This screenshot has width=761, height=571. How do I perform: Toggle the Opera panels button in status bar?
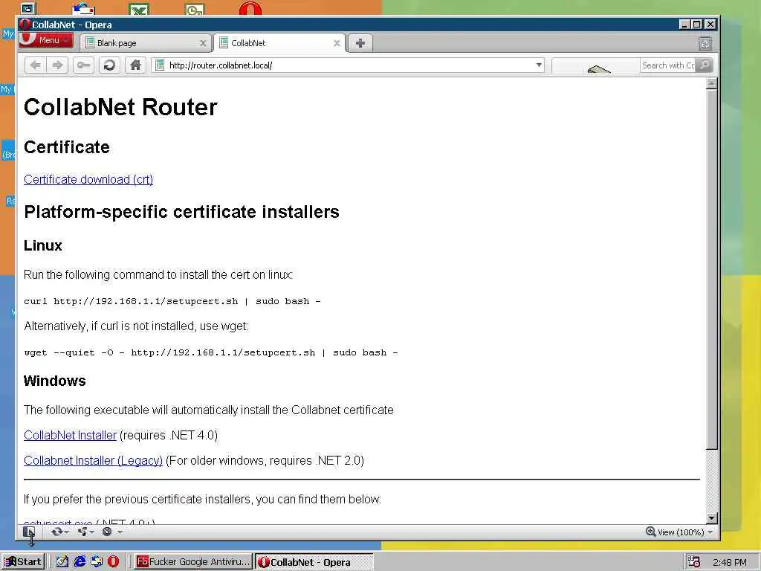pos(29,532)
